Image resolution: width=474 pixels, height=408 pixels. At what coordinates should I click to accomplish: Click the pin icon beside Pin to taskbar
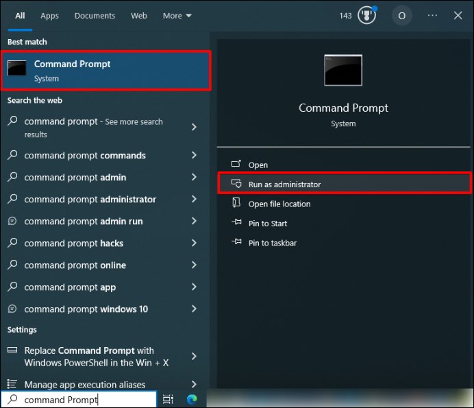pyautogui.click(x=236, y=242)
